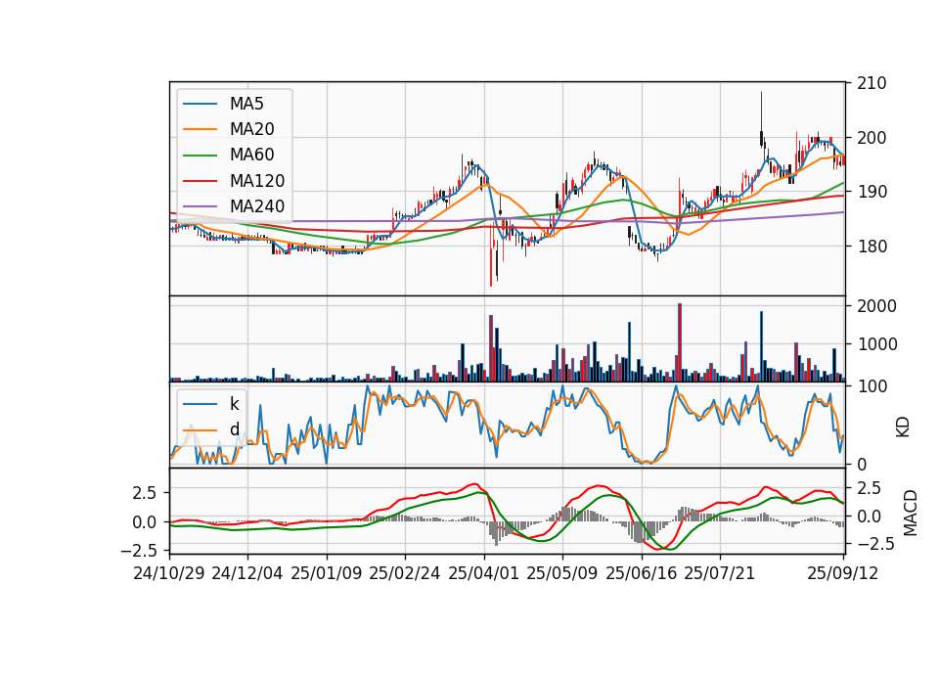Click the red MA120 legend line sample
The image size is (939, 675).
click(x=200, y=181)
